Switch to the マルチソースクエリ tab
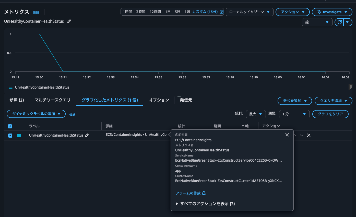Screen dimensions: 356x217 (53, 100)
